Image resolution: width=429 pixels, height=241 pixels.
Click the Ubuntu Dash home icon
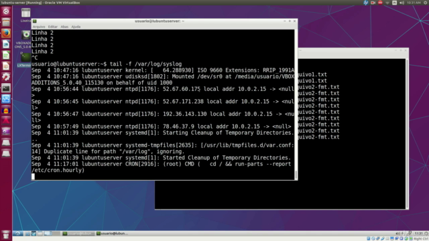coord(6,11)
